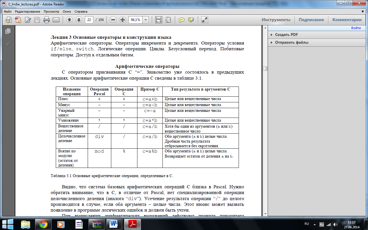The width and height of the screenshot is (368, 230).
Task: Click the caption 'Таблица 3.1 Основные арифметические операции'
Action: coord(112,175)
